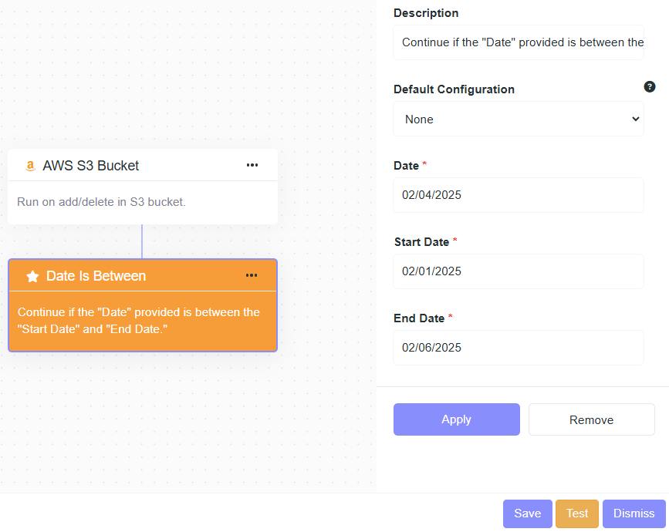This screenshot has height=532, width=669.
Task: Save the workflow with the Save button
Action: (x=527, y=513)
